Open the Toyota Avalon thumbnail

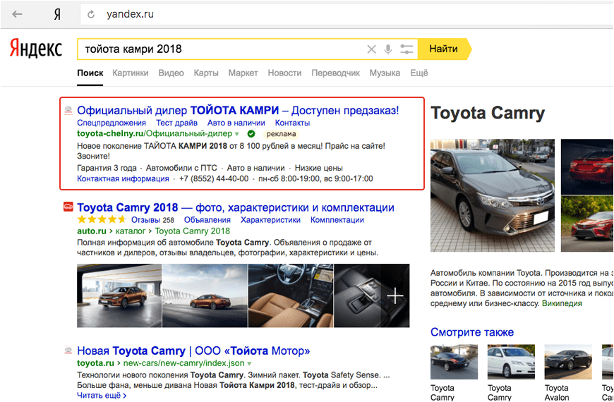(567, 363)
